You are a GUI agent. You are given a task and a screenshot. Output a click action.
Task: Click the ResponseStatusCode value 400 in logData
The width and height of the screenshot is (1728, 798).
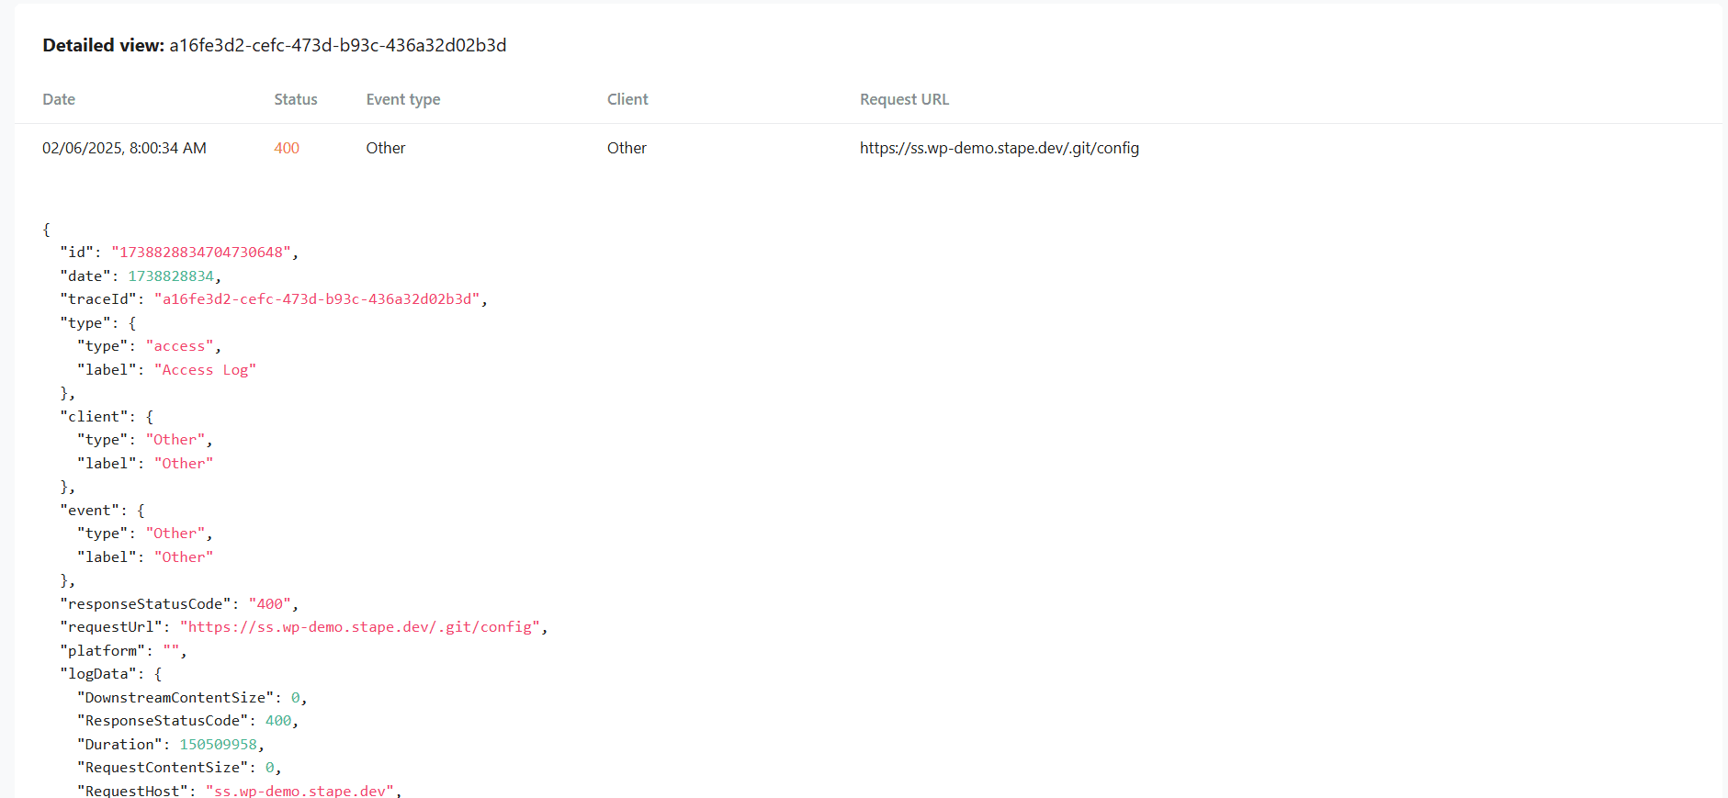point(278,720)
